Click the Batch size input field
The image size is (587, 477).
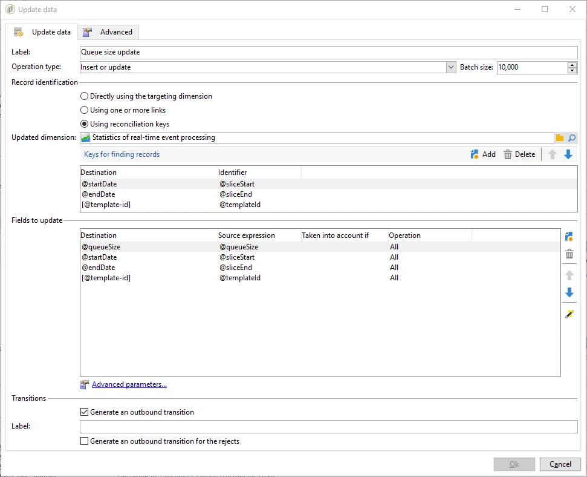(x=533, y=68)
